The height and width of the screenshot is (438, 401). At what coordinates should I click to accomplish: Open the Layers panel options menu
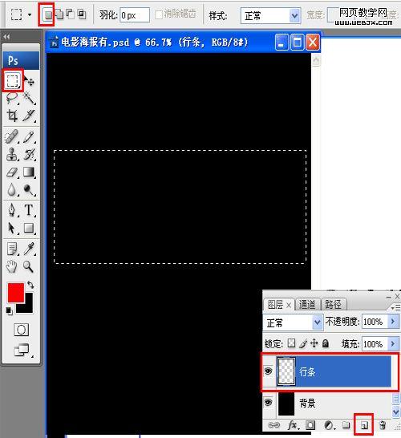(396, 307)
